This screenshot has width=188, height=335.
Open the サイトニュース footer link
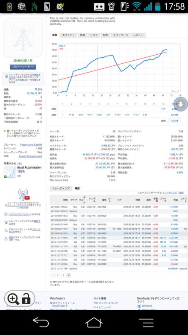102,307
